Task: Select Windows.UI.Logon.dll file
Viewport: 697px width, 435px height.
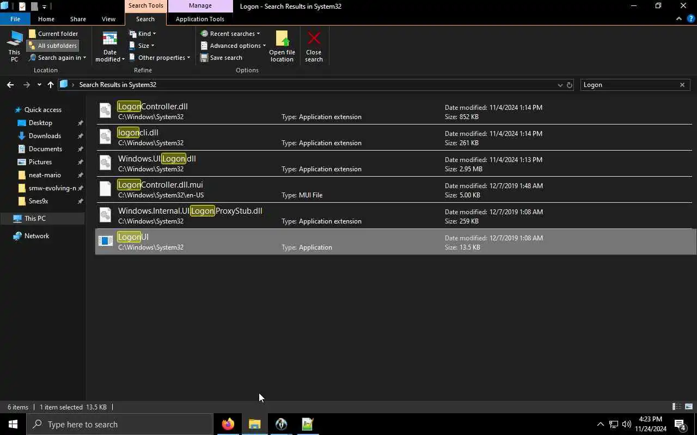Action: (395, 163)
